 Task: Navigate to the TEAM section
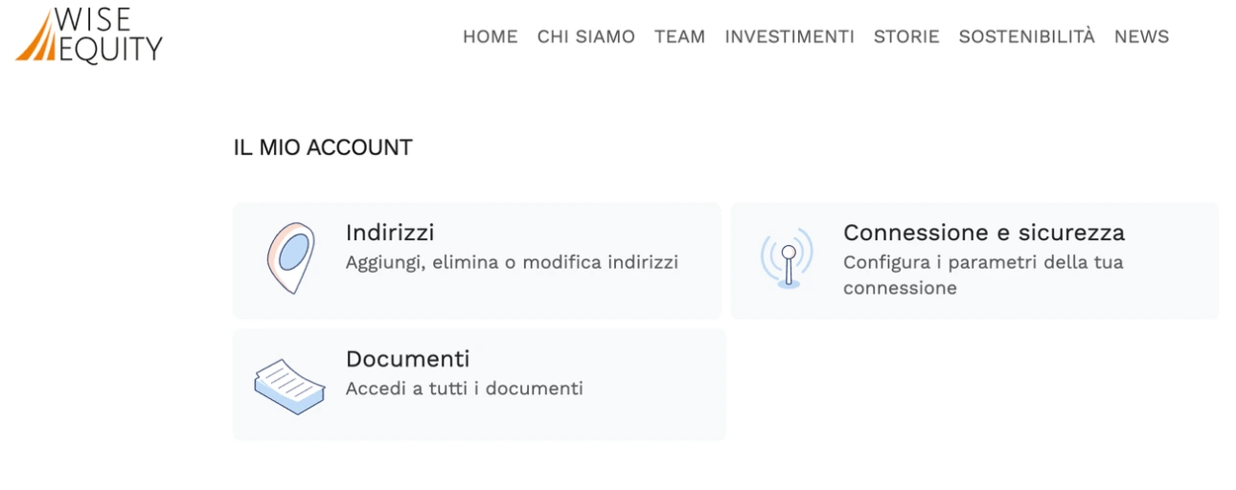679,36
